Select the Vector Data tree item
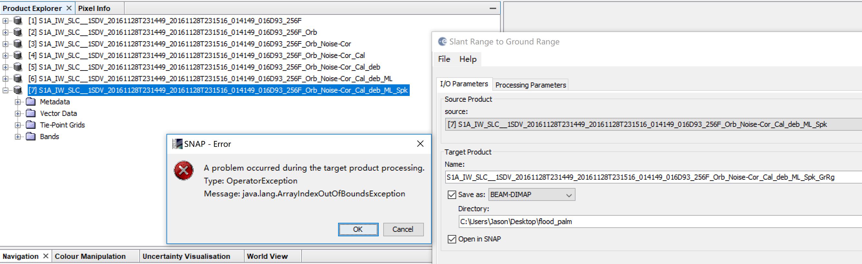This screenshot has width=862, height=264. 59,113
